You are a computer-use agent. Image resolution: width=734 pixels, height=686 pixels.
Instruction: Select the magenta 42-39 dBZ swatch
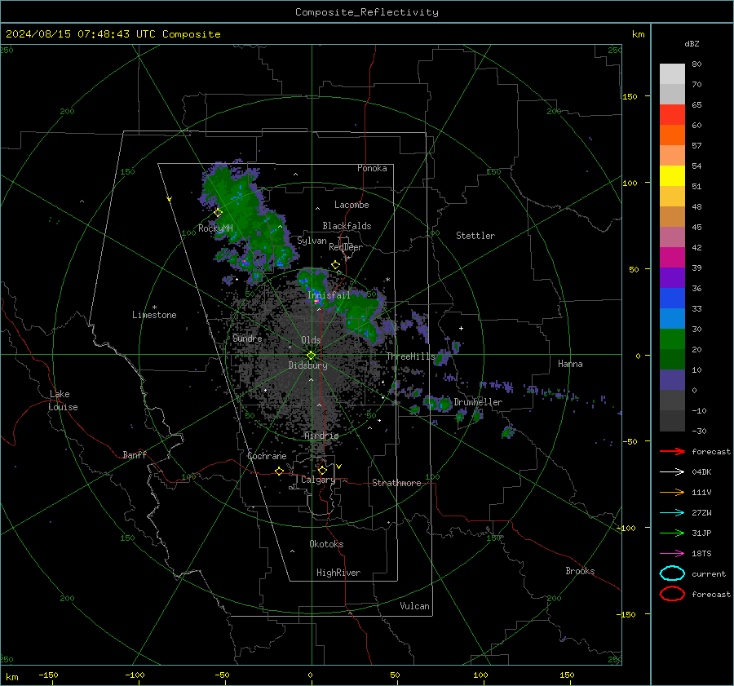click(672, 258)
